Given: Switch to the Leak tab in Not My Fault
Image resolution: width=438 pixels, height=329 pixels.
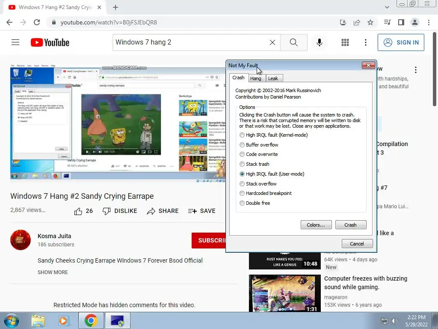Looking at the screenshot, I should click(273, 78).
